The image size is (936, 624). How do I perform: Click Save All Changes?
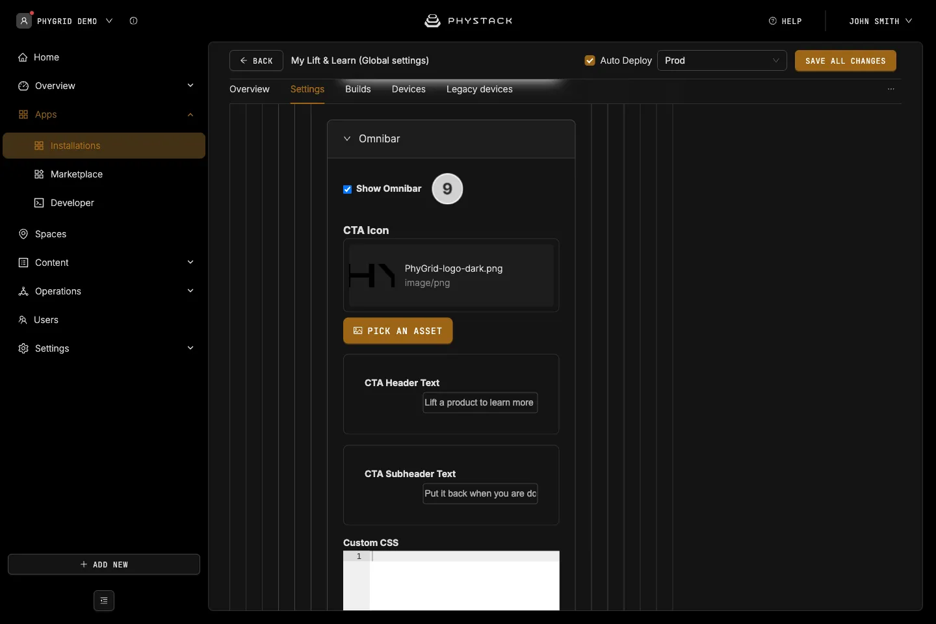(x=846, y=60)
